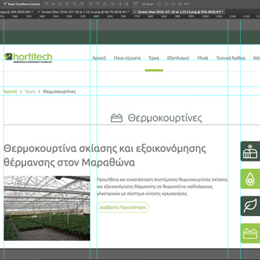This screenshot has height=260, width=260.
Task: Click the Align bottom edges icon
Action: tap(60, 4)
